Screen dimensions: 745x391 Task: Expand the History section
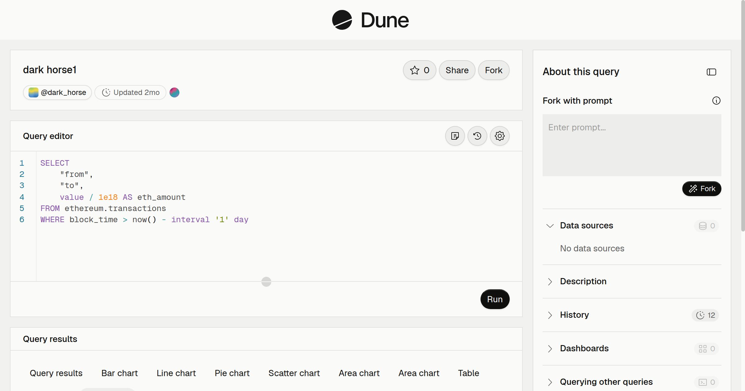pyautogui.click(x=550, y=315)
